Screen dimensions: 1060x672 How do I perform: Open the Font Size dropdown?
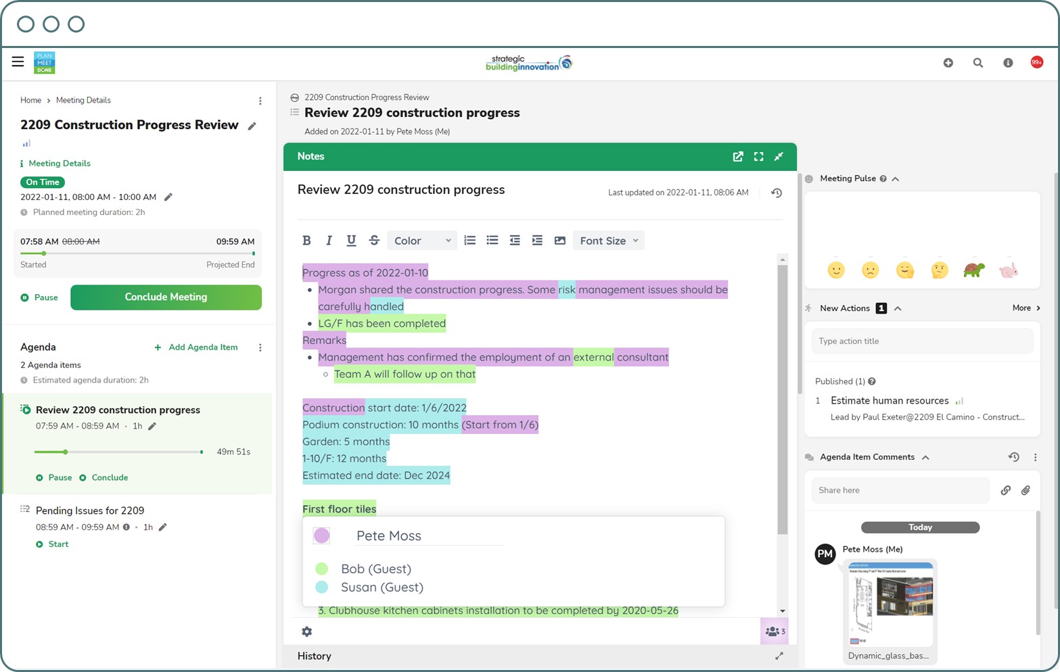click(x=608, y=241)
